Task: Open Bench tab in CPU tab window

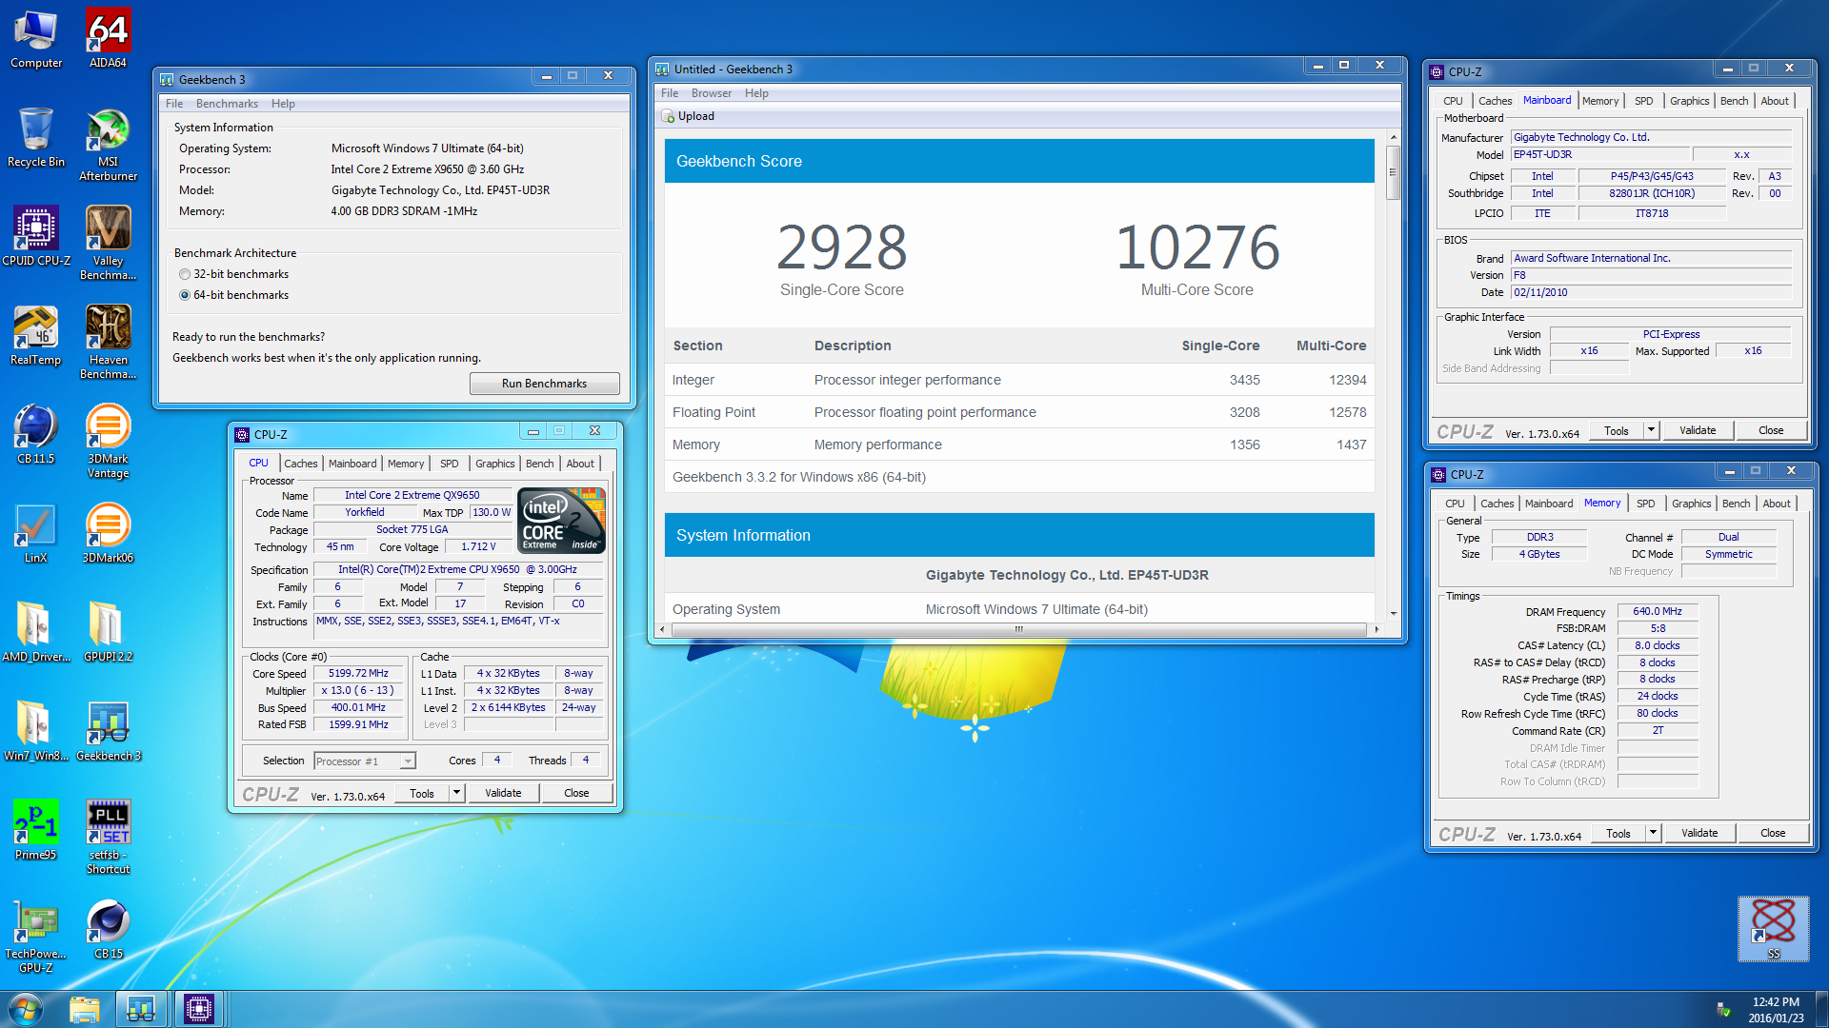Action: pyautogui.click(x=539, y=464)
